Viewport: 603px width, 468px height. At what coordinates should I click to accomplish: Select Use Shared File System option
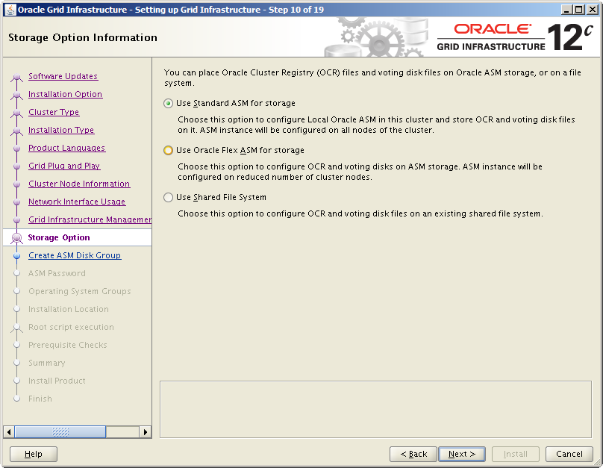(168, 198)
